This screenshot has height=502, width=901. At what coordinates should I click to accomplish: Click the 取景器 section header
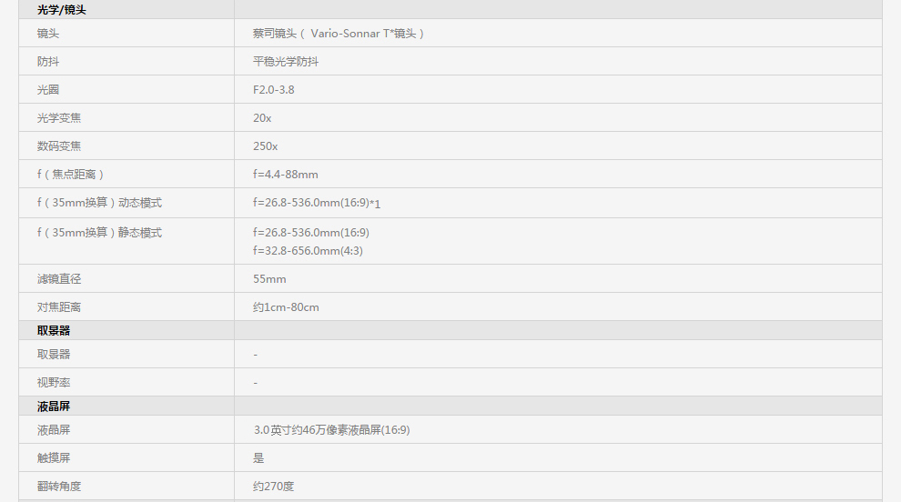(x=54, y=331)
